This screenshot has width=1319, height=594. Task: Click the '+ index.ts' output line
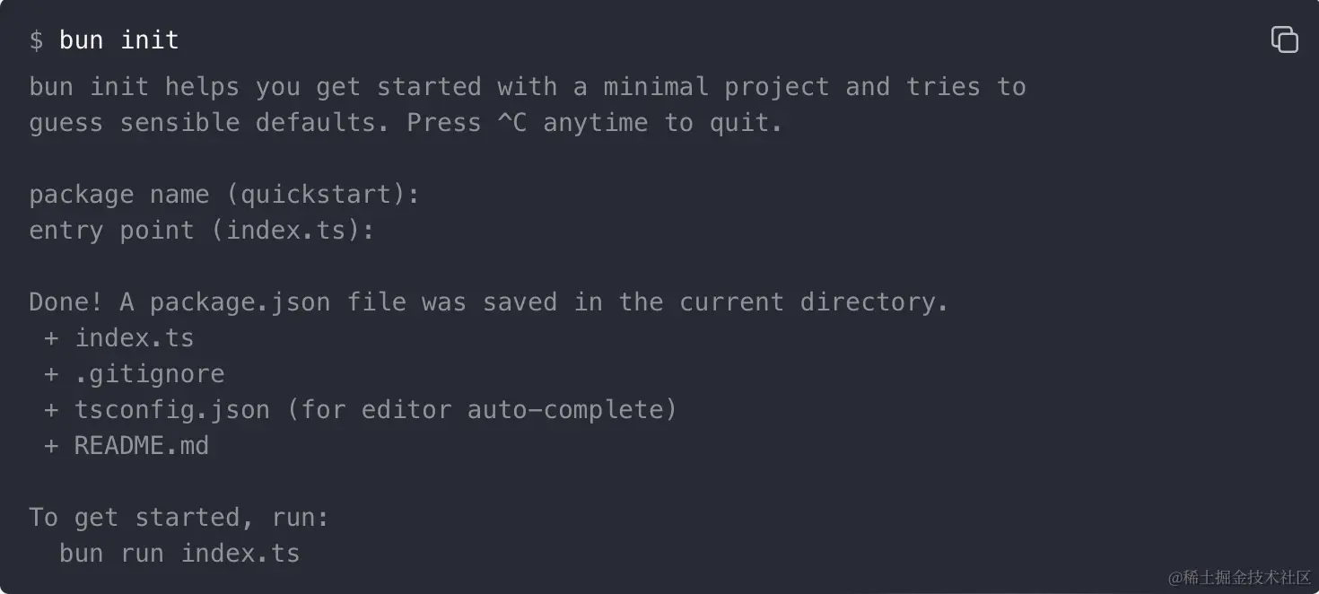coord(119,338)
